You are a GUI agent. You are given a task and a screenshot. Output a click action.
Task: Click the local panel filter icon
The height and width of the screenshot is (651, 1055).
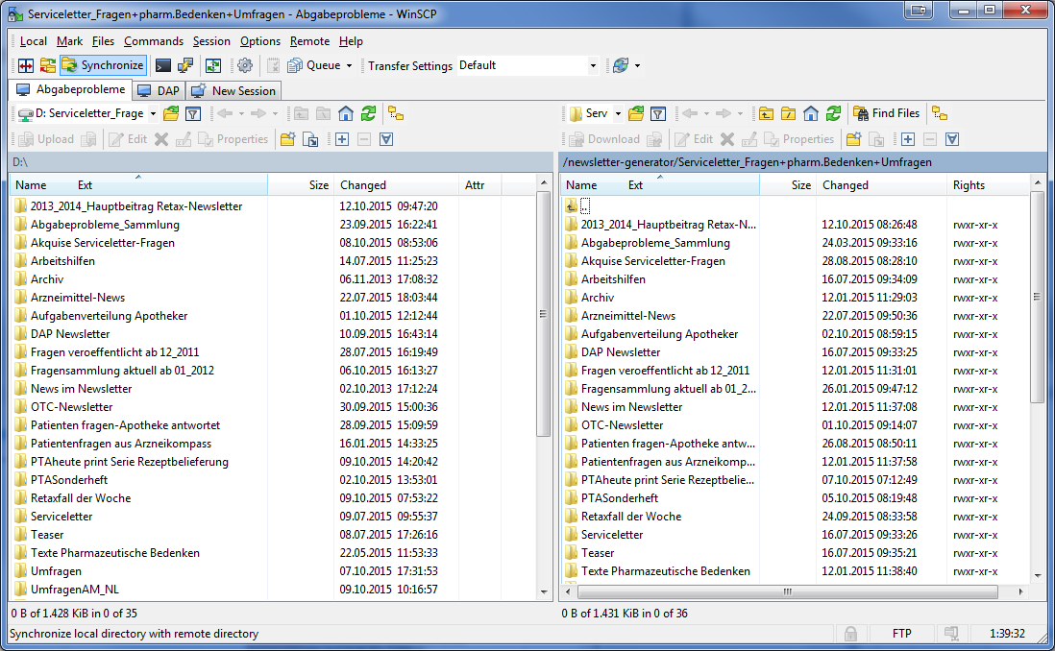(193, 113)
